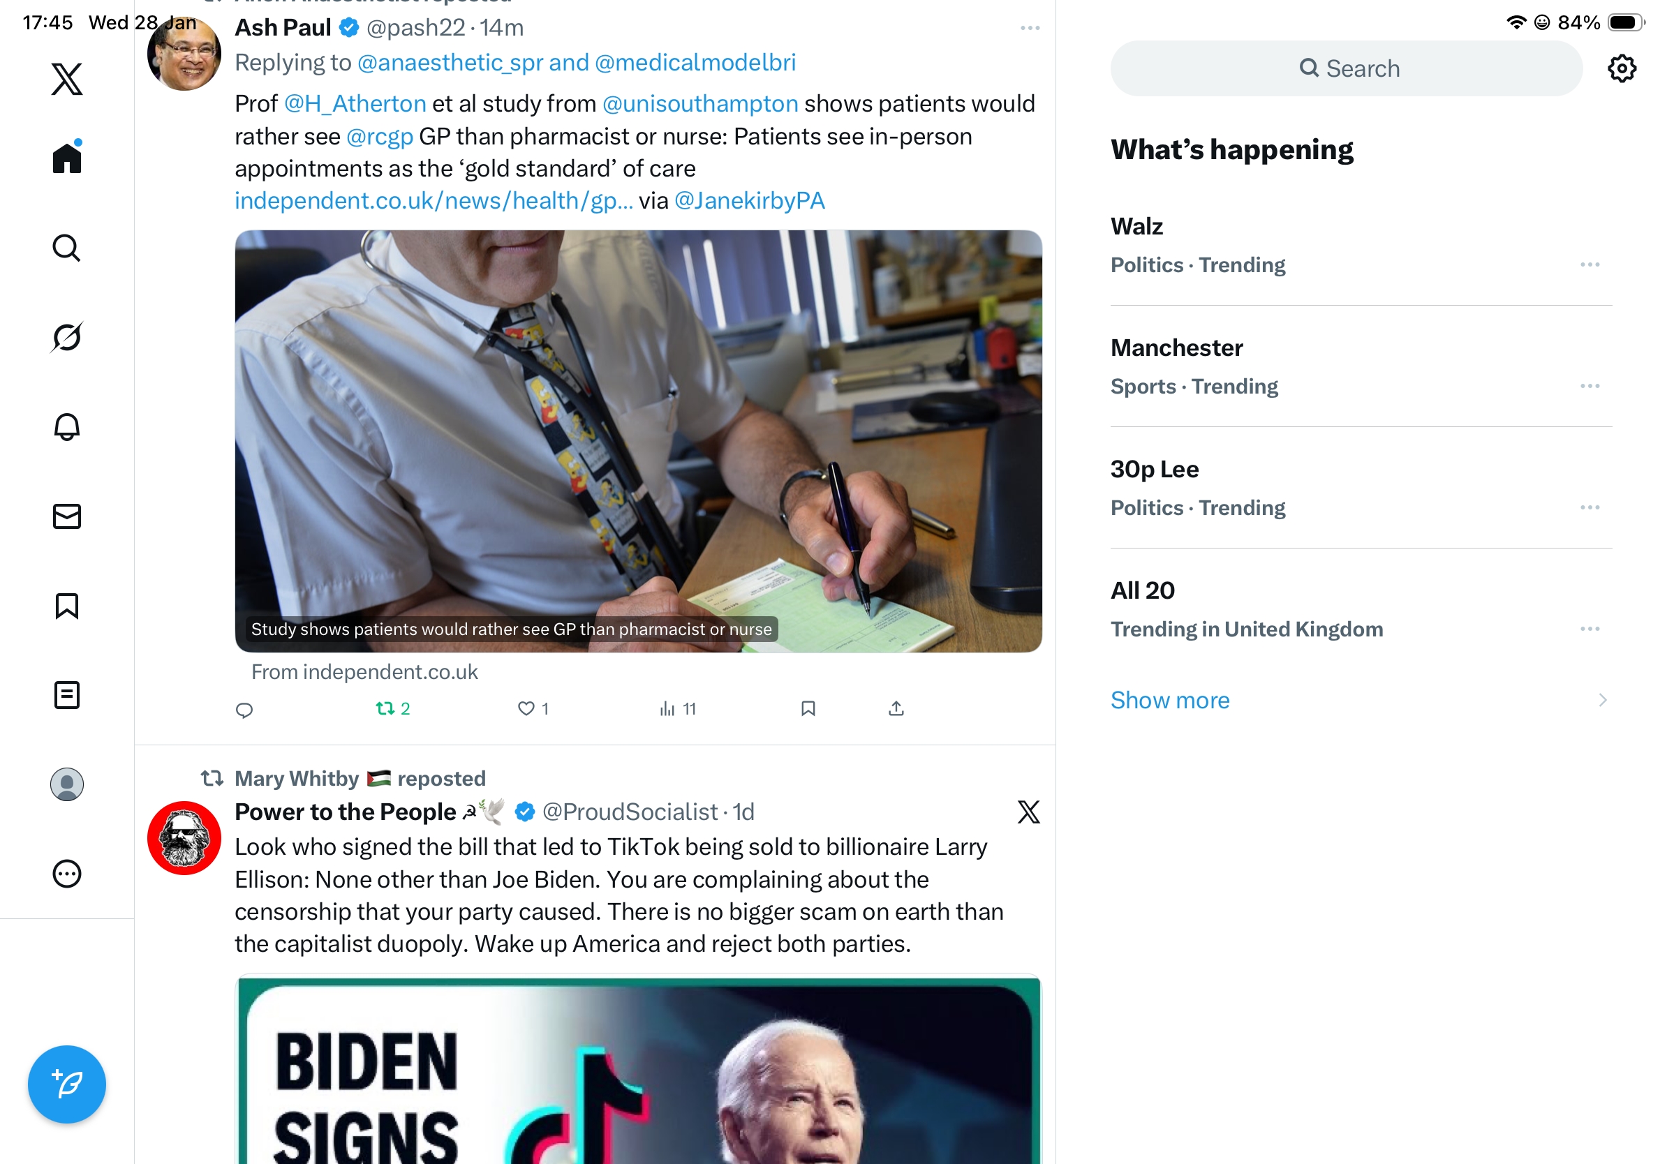Expand Show more trends chevron
The width and height of the screenshot is (1667, 1164).
point(1601,701)
